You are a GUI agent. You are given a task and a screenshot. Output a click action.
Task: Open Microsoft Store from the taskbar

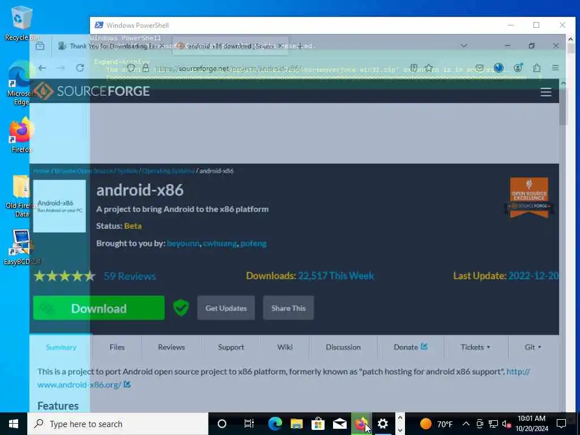click(318, 424)
